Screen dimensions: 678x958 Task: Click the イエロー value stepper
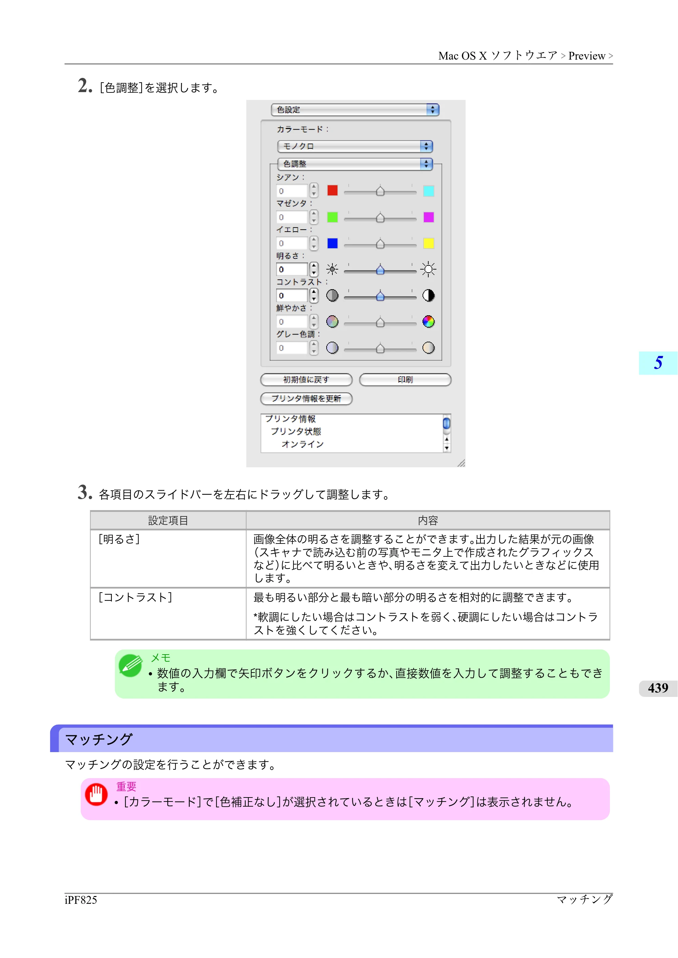coord(314,243)
